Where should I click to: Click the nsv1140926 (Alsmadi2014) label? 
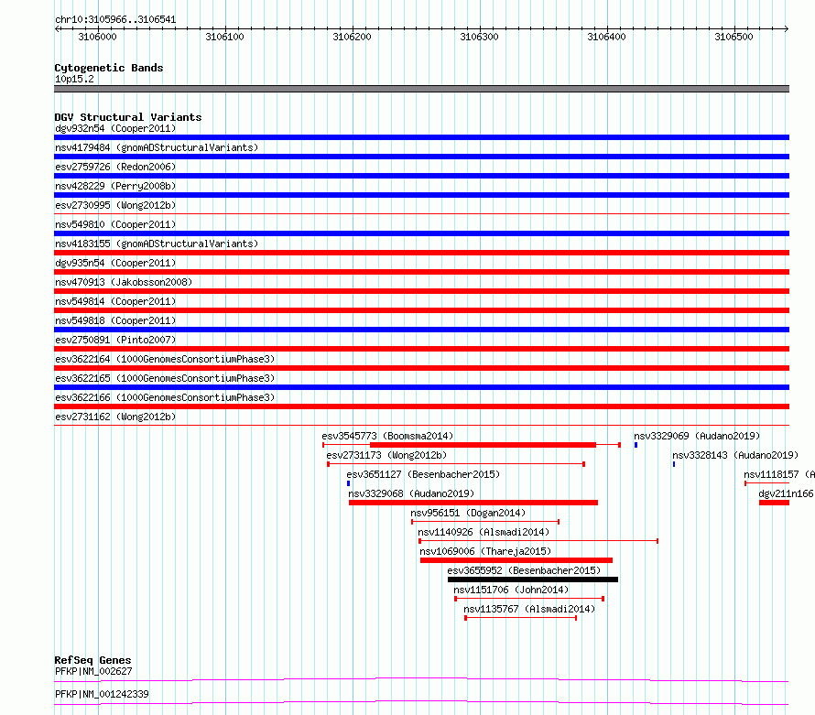pyautogui.click(x=484, y=532)
